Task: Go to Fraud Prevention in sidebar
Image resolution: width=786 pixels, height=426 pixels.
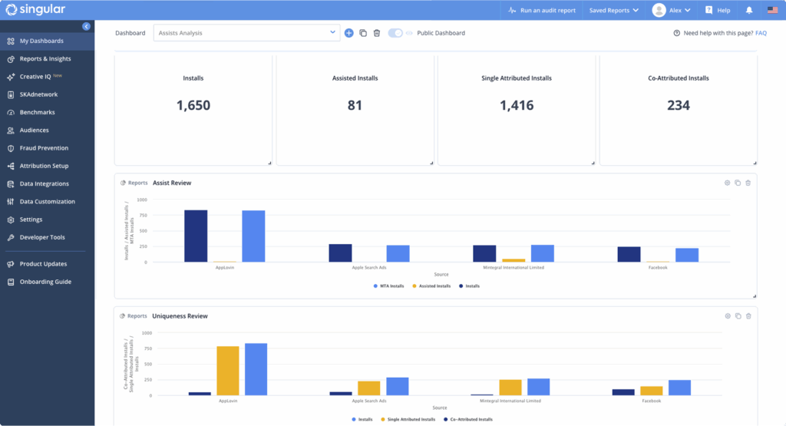Action: 44,148
